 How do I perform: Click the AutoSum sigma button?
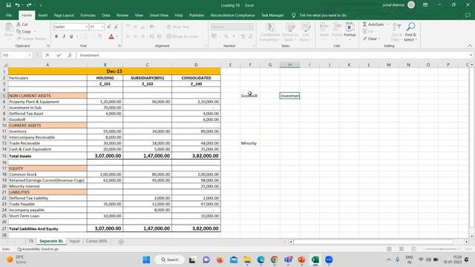tap(373, 24)
